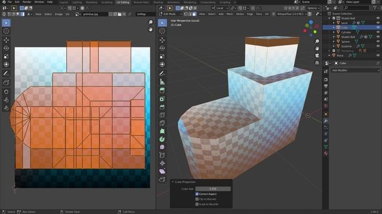Select the Shear tool

162,171
